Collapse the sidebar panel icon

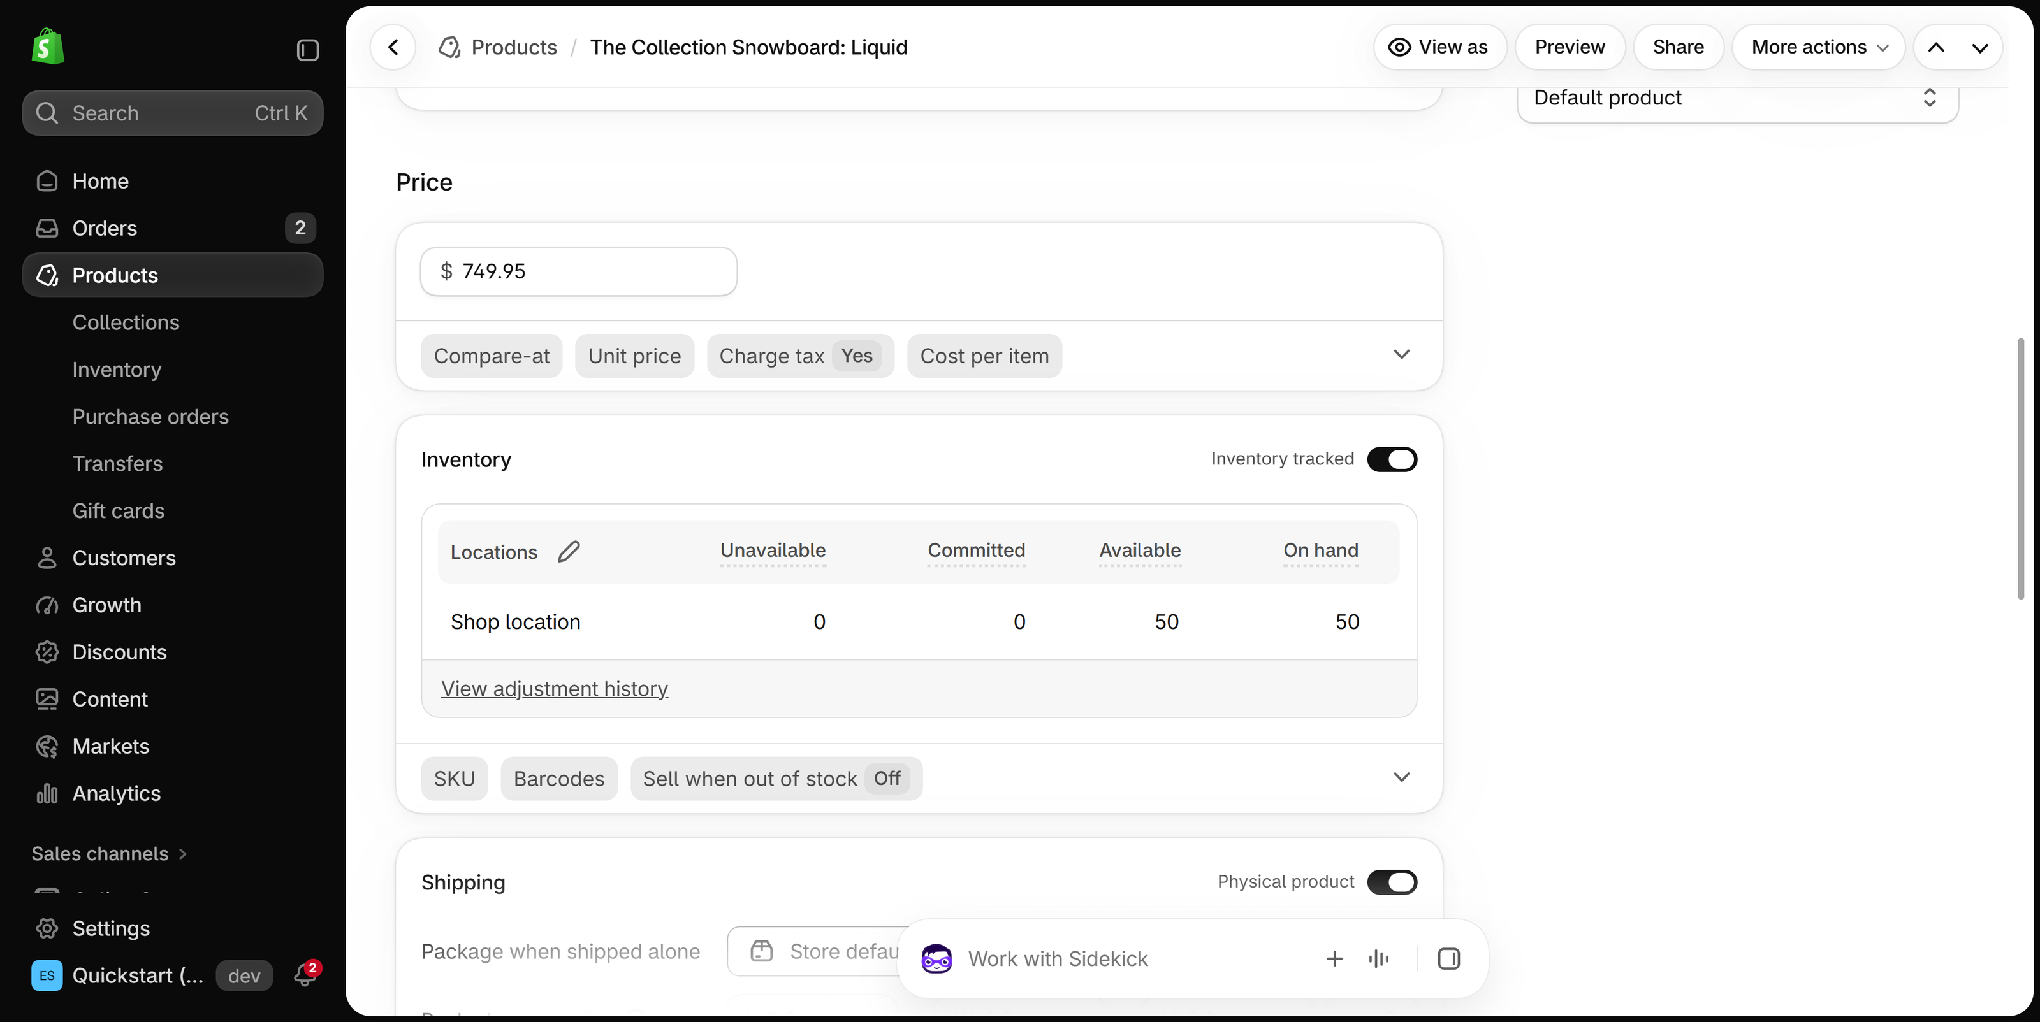tap(307, 50)
